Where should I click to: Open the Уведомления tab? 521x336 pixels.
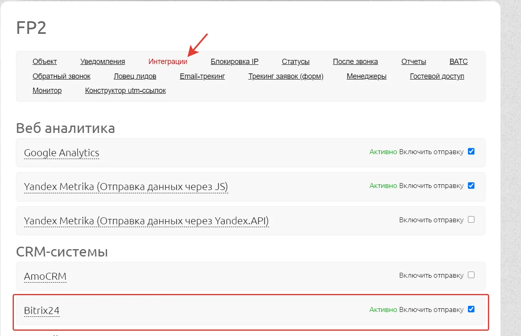102,62
